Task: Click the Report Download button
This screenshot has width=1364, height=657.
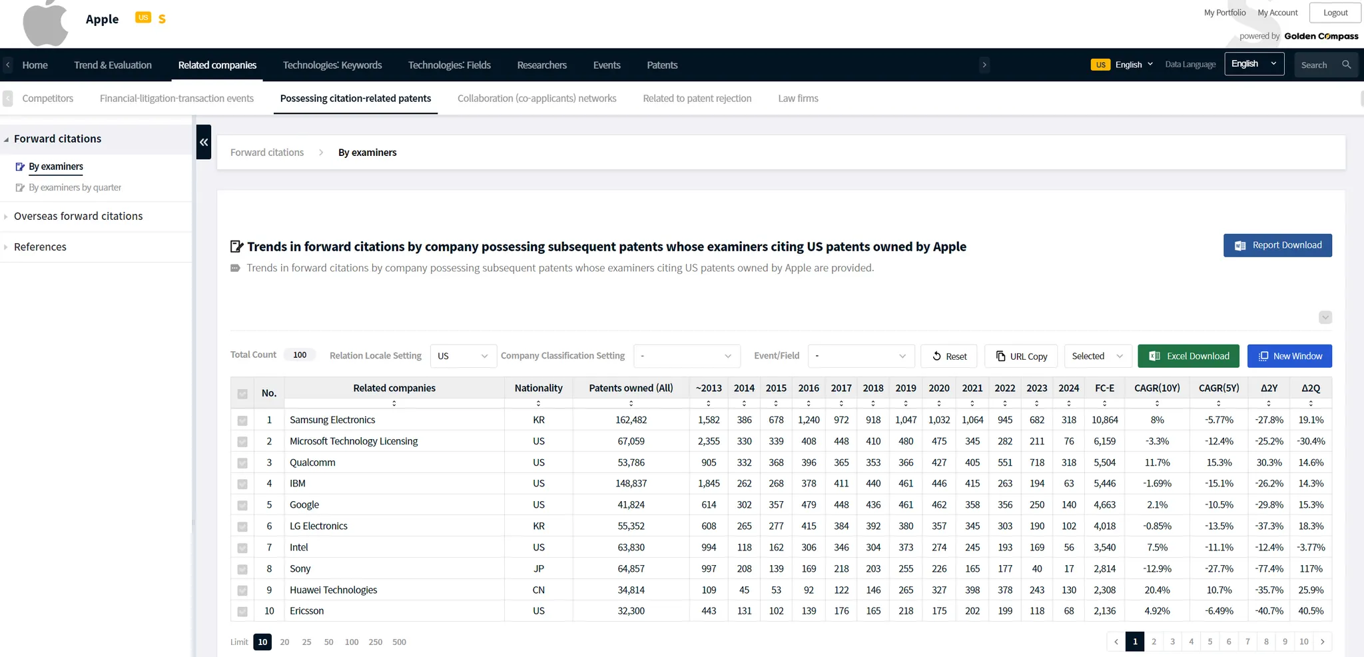Action: 1277,245
